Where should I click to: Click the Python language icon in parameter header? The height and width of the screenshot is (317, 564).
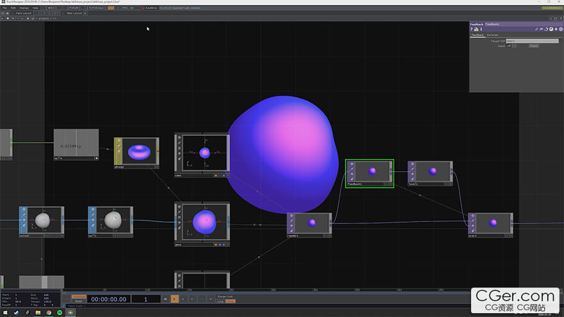pyautogui.click(x=551, y=29)
